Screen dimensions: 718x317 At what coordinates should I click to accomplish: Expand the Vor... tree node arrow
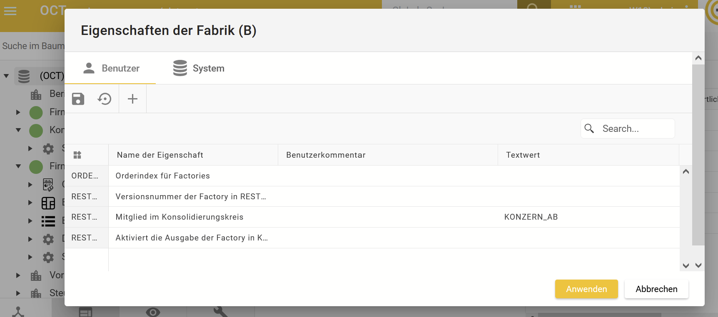coord(18,275)
